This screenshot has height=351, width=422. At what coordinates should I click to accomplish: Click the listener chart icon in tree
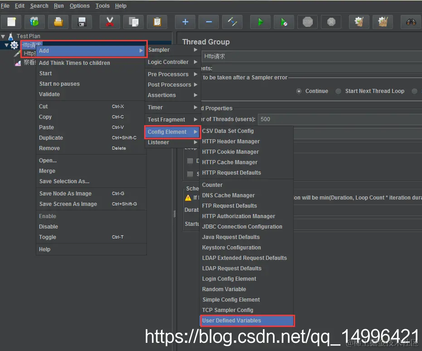[18, 63]
